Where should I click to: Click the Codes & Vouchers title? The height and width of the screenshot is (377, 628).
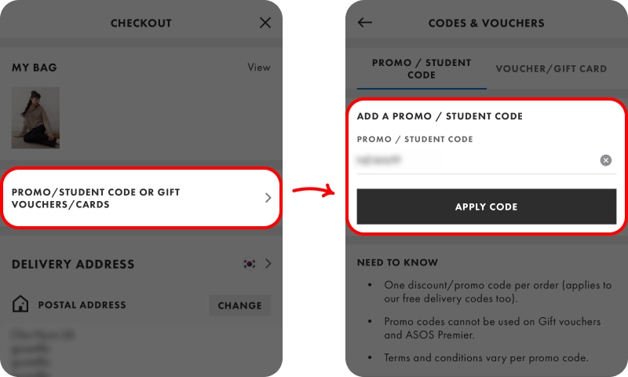(486, 23)
